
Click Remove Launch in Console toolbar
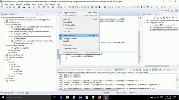click(x=137, y=70)
